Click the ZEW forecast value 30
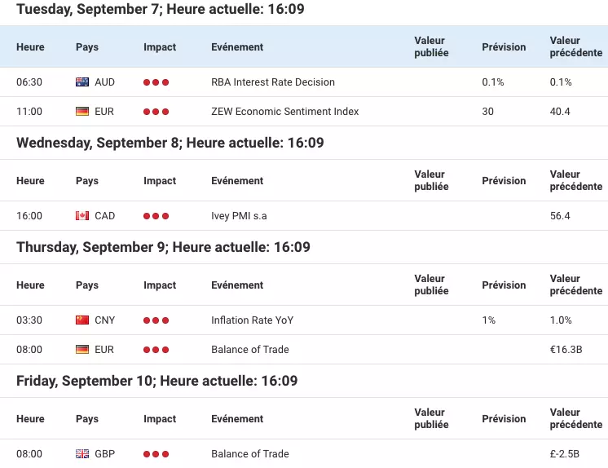Image resolution: width=608 pixels, height=468 pixels. coord(488,112)
